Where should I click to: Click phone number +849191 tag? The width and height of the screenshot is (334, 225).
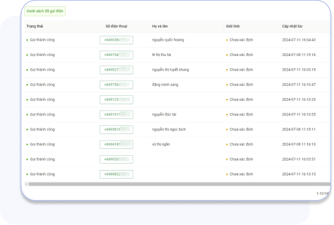pos(116,115)
